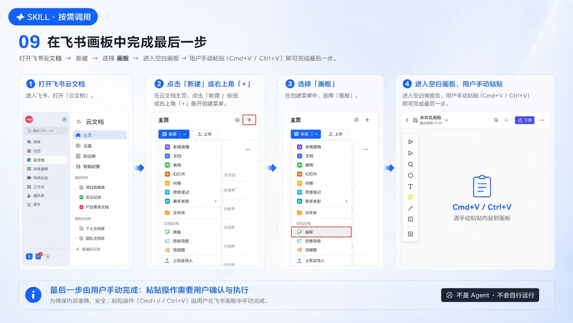Expand 更多类型 submenu arrow in step 2 menu

click(x=216, y=201)
